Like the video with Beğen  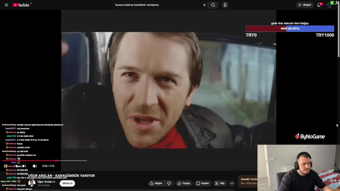[x=156, y=183]
